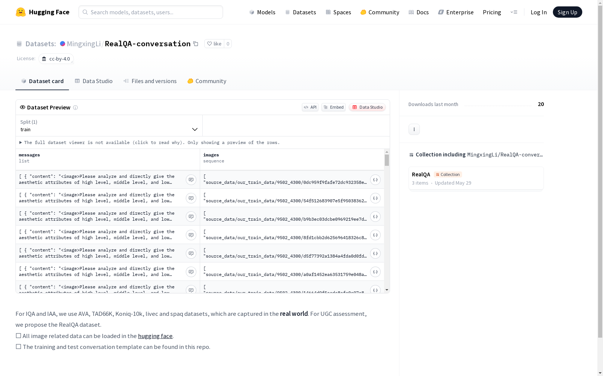Image resolution: width=603 pixels, height=376 pixels.
Task: Click the Sign Up button
Action: 567,12
